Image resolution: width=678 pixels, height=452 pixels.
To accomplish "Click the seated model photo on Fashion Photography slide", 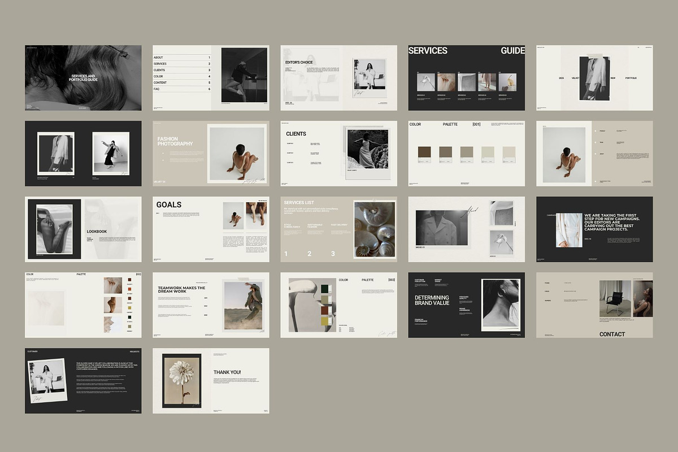I will click(x=237, y=154).
